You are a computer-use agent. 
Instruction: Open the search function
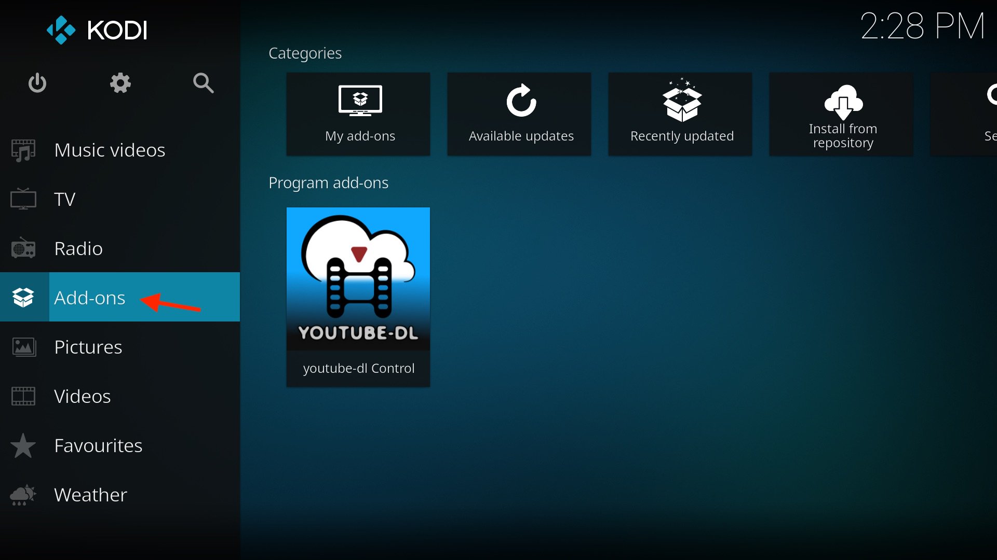coord(203,83)
